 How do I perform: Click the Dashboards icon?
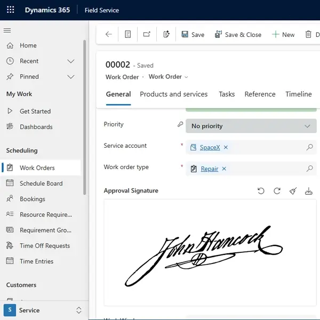10,126
